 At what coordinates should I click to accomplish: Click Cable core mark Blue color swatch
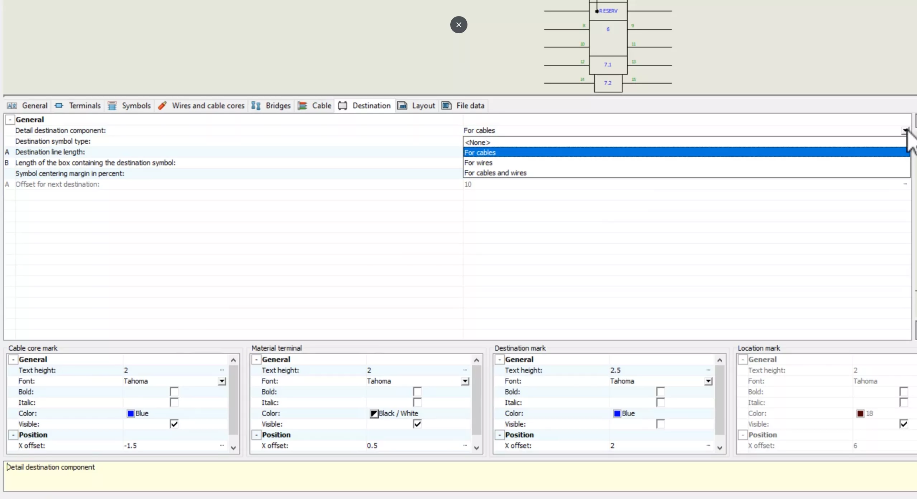(130, 413)
